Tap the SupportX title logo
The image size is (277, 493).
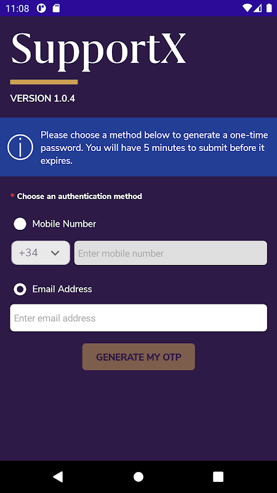pyautogui.click(x=98, y=51)
